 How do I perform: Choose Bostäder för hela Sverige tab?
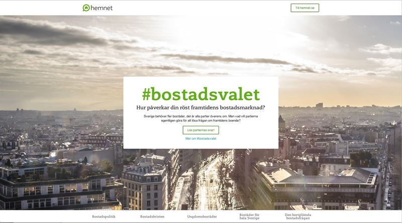pos(249,216)
